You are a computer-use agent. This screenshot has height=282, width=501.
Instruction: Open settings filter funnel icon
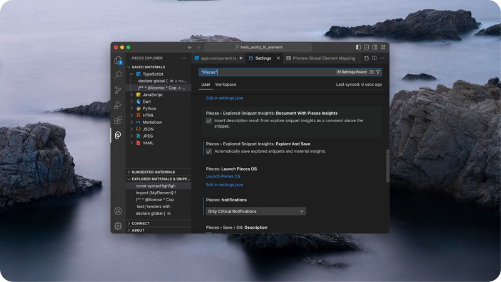(378, 72)
